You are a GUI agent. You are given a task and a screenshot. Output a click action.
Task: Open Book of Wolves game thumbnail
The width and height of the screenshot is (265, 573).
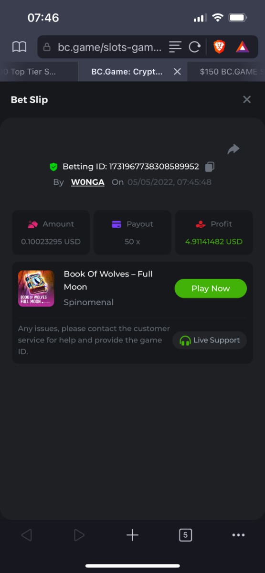pos(36,288)
